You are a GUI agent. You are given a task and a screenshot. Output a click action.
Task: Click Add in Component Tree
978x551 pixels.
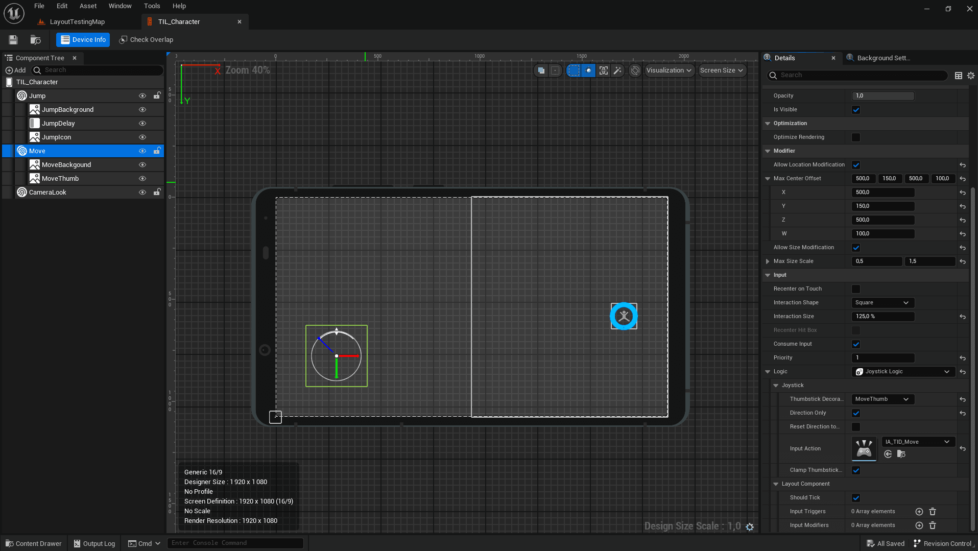15,70
